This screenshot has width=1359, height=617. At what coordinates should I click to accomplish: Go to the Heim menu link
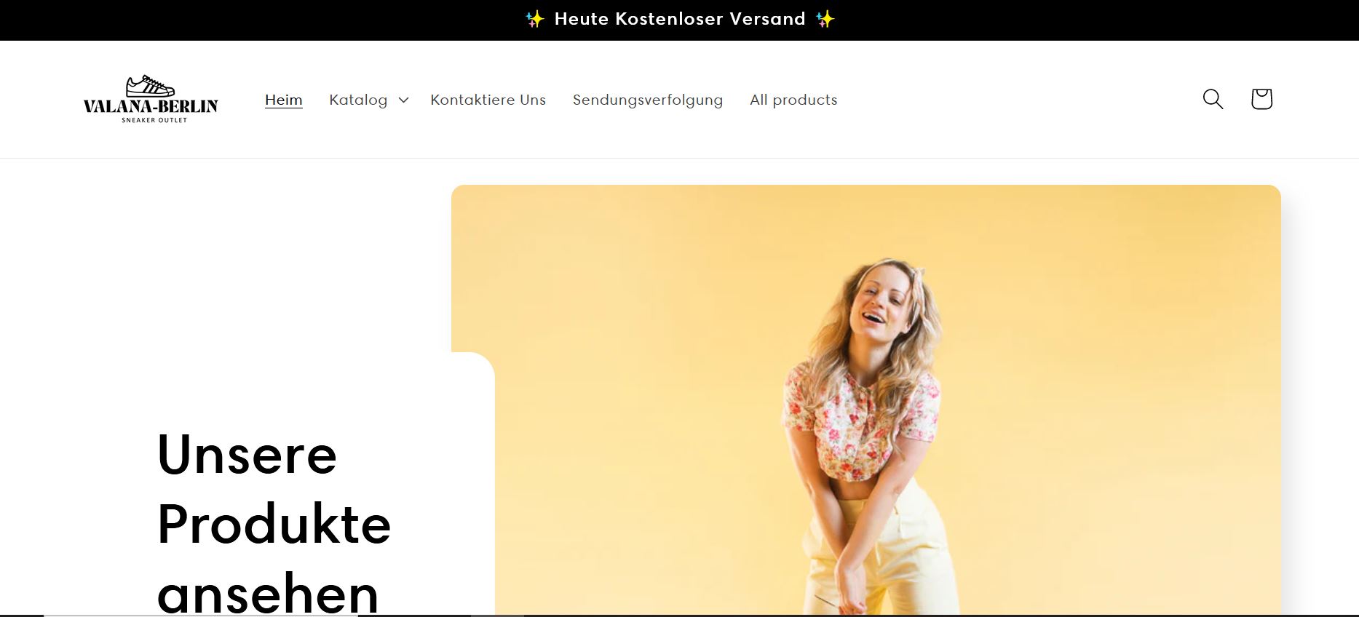click(x=283, y=100)
